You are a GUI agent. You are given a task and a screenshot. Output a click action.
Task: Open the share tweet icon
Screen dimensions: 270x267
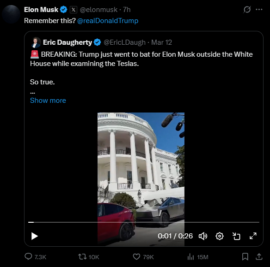point(259,257)
